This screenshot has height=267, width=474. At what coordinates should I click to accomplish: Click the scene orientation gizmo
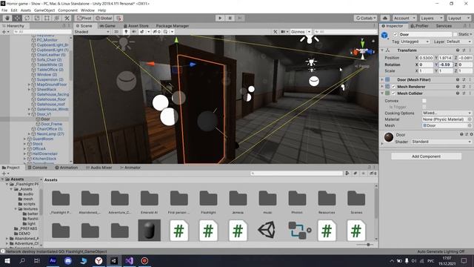point(362,50)
